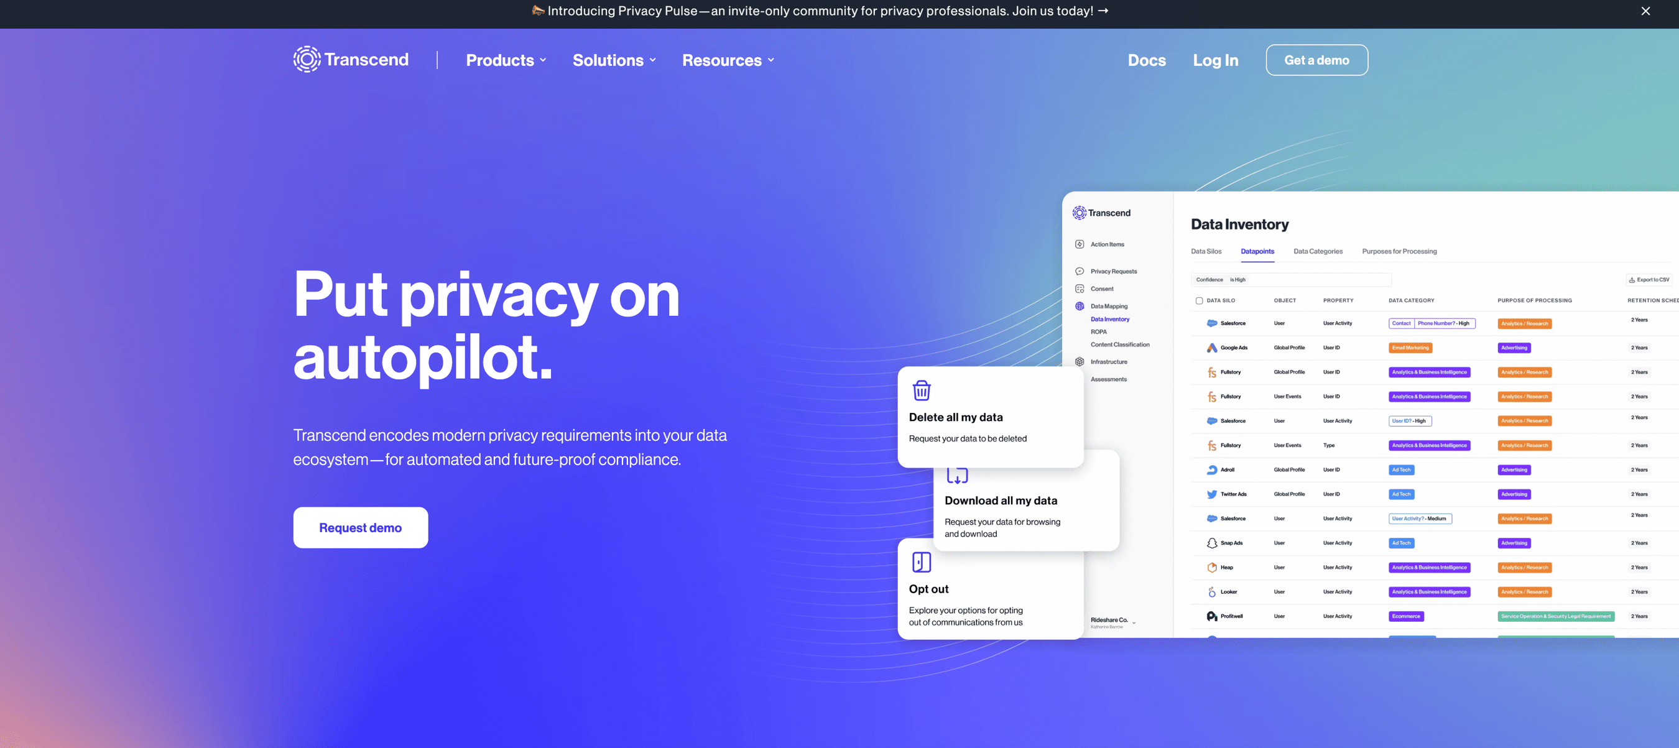The width and height of the screenshot is (1679, 748).
Task: Dismiss the Privacy Pulse announcement banner
Action: tap(1646, 11)
